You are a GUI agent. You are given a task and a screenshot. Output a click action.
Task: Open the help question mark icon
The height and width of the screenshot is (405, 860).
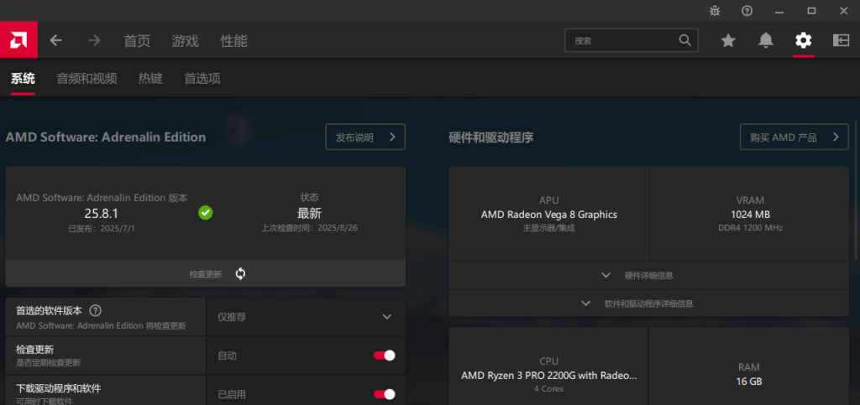coord(747,10)
